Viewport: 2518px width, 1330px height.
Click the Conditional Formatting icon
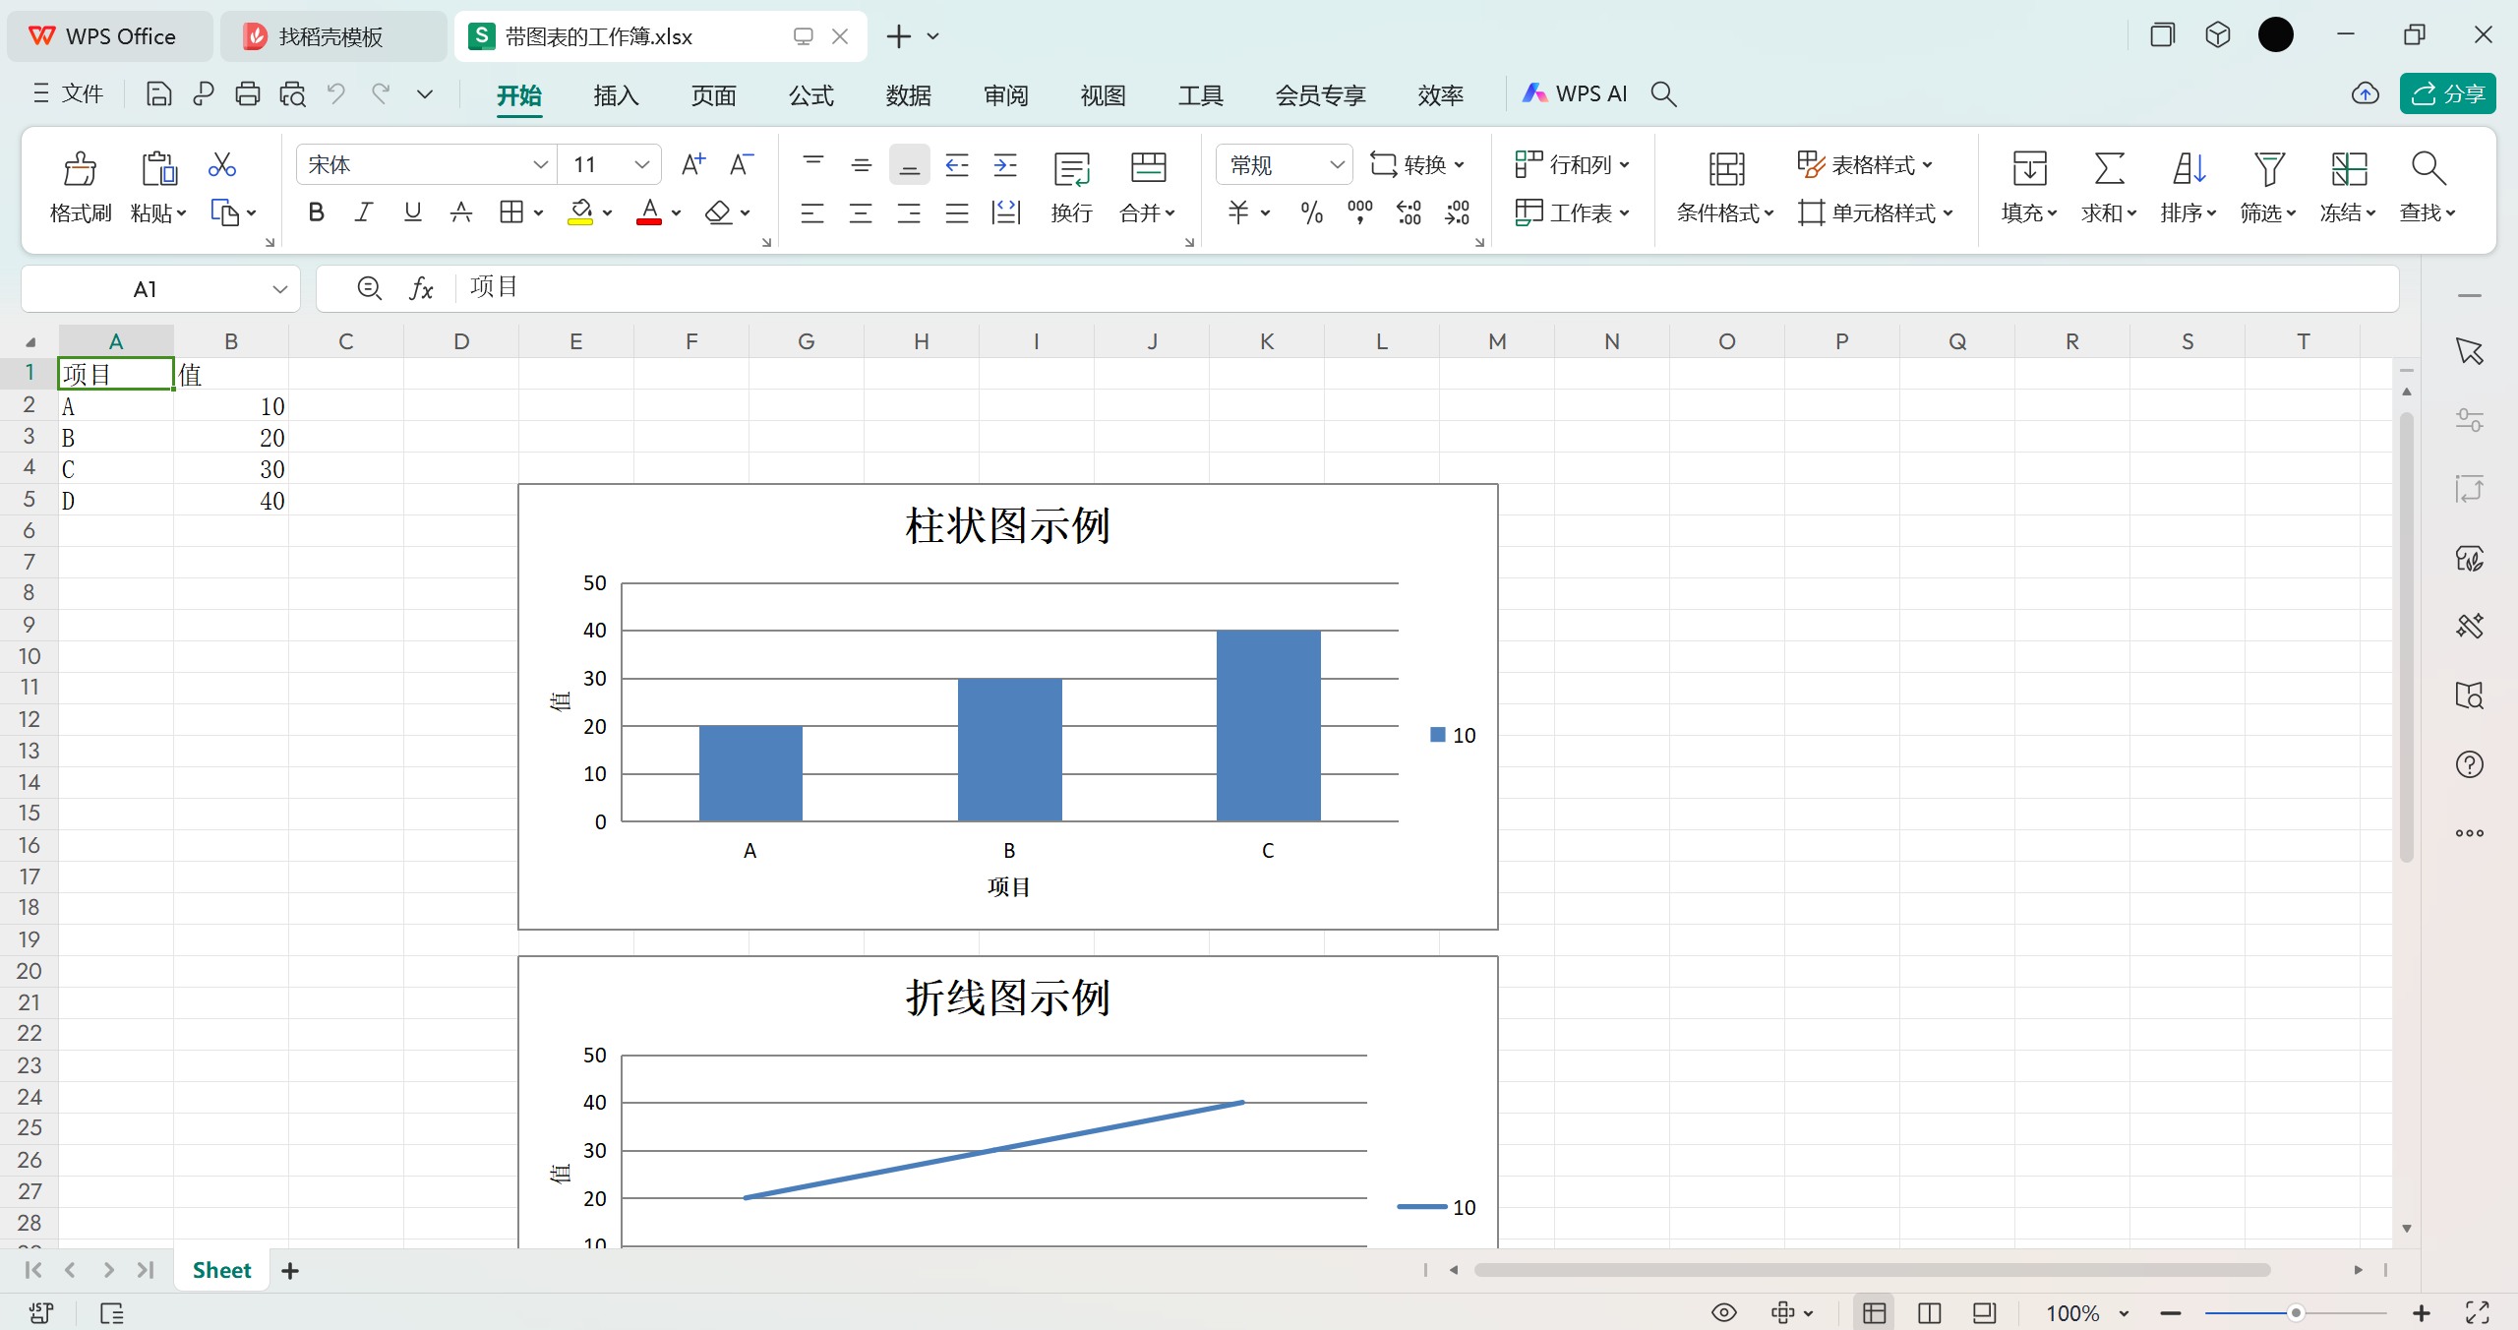point(1726,168)
